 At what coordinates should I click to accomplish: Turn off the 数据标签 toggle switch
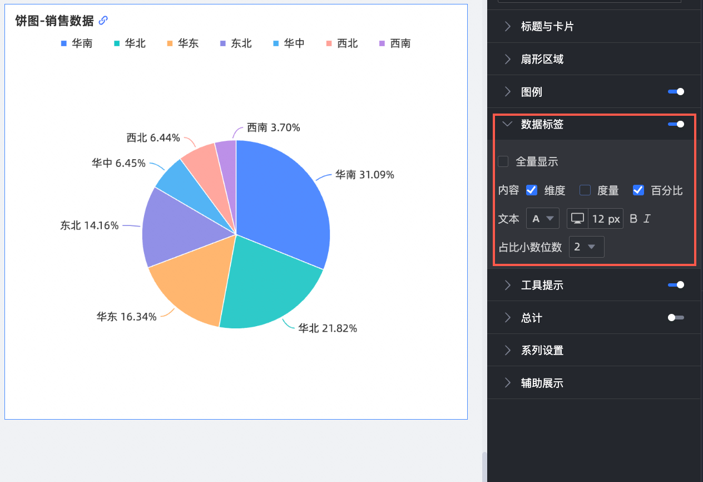click(676, 124)
